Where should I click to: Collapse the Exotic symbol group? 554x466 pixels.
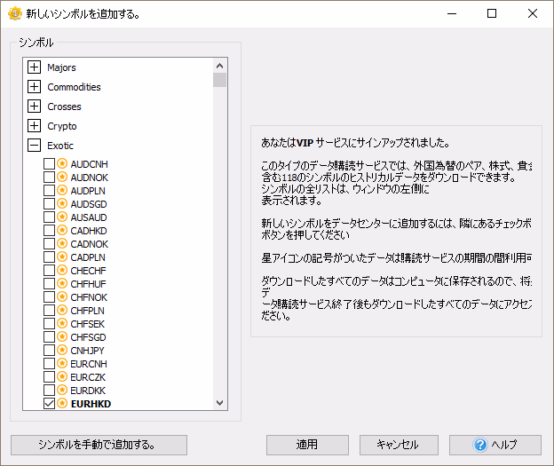[35, 146]
